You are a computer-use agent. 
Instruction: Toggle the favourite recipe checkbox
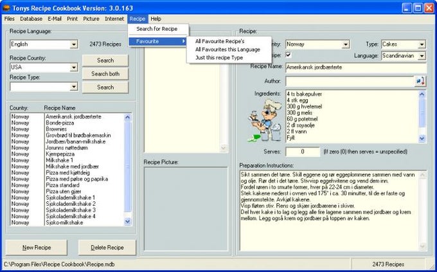[x=289, y=55]
